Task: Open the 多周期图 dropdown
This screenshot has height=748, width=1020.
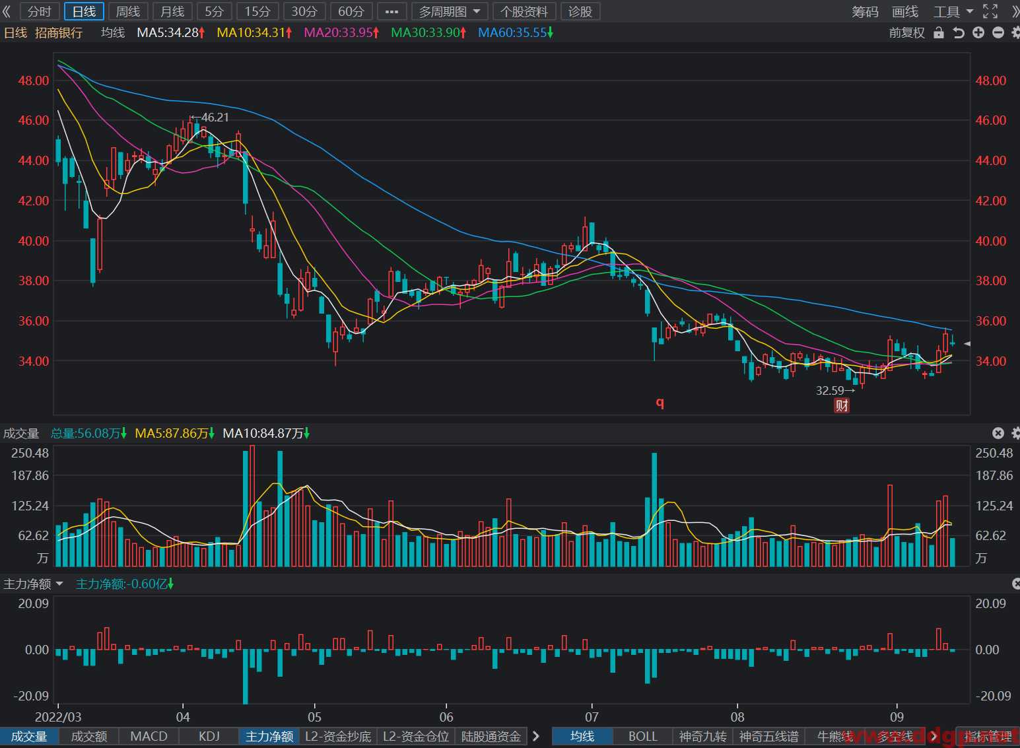Action: [x=450, y=11]
